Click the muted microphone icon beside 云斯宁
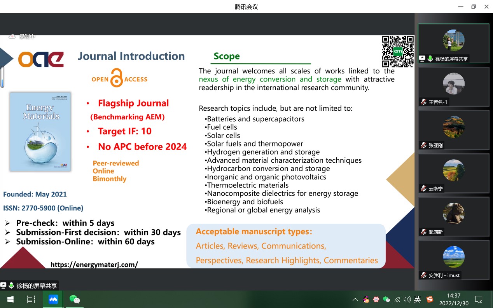 point(423,188)
